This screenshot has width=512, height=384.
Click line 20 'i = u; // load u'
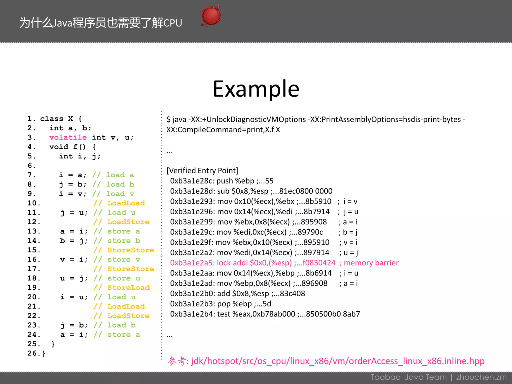[x=81, y=297]
